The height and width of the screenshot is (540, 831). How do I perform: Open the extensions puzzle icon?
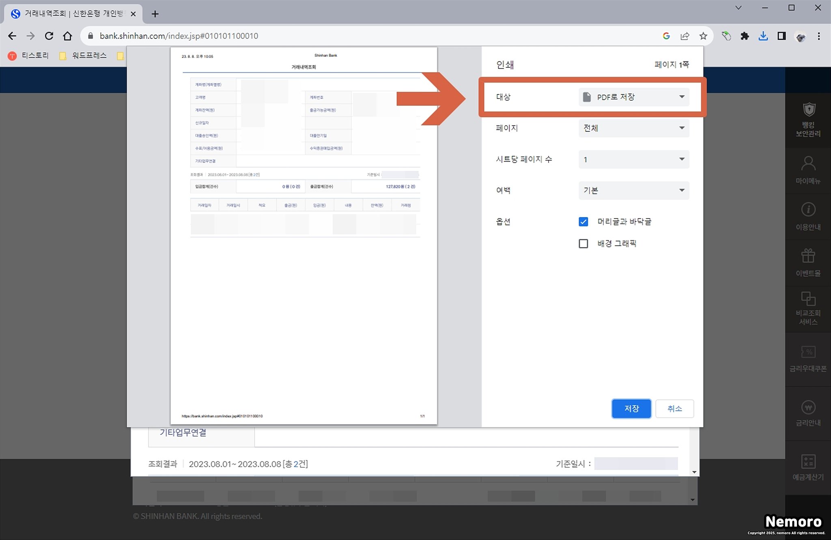tap(745, 36)
